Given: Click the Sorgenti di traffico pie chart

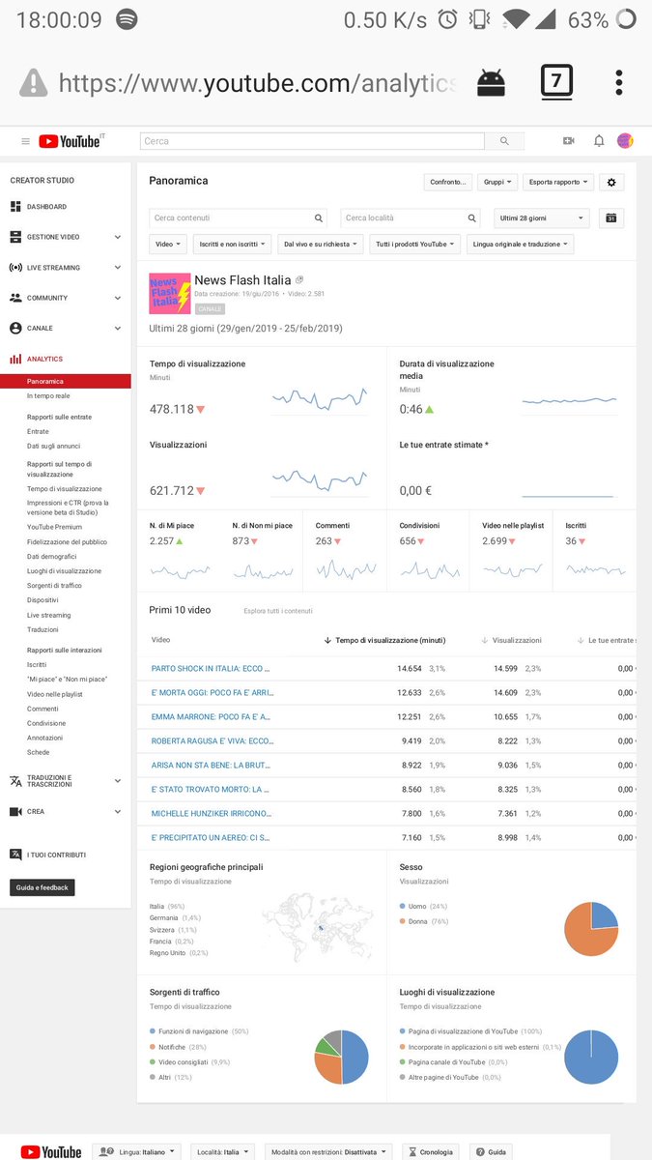Looking at the screenshot, I should (342, 1057).
